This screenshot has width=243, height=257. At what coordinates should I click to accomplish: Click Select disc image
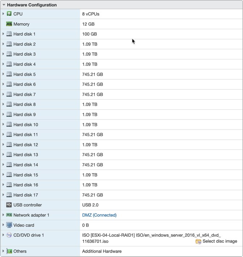click(x=220, y=241)
